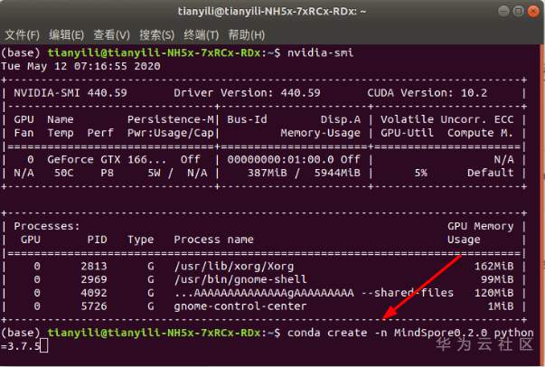Minimize the terminal window
Viewport: 545px width, 367px height.
[503, 11]
